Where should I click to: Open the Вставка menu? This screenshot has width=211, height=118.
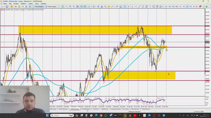[x=16, y=4]
